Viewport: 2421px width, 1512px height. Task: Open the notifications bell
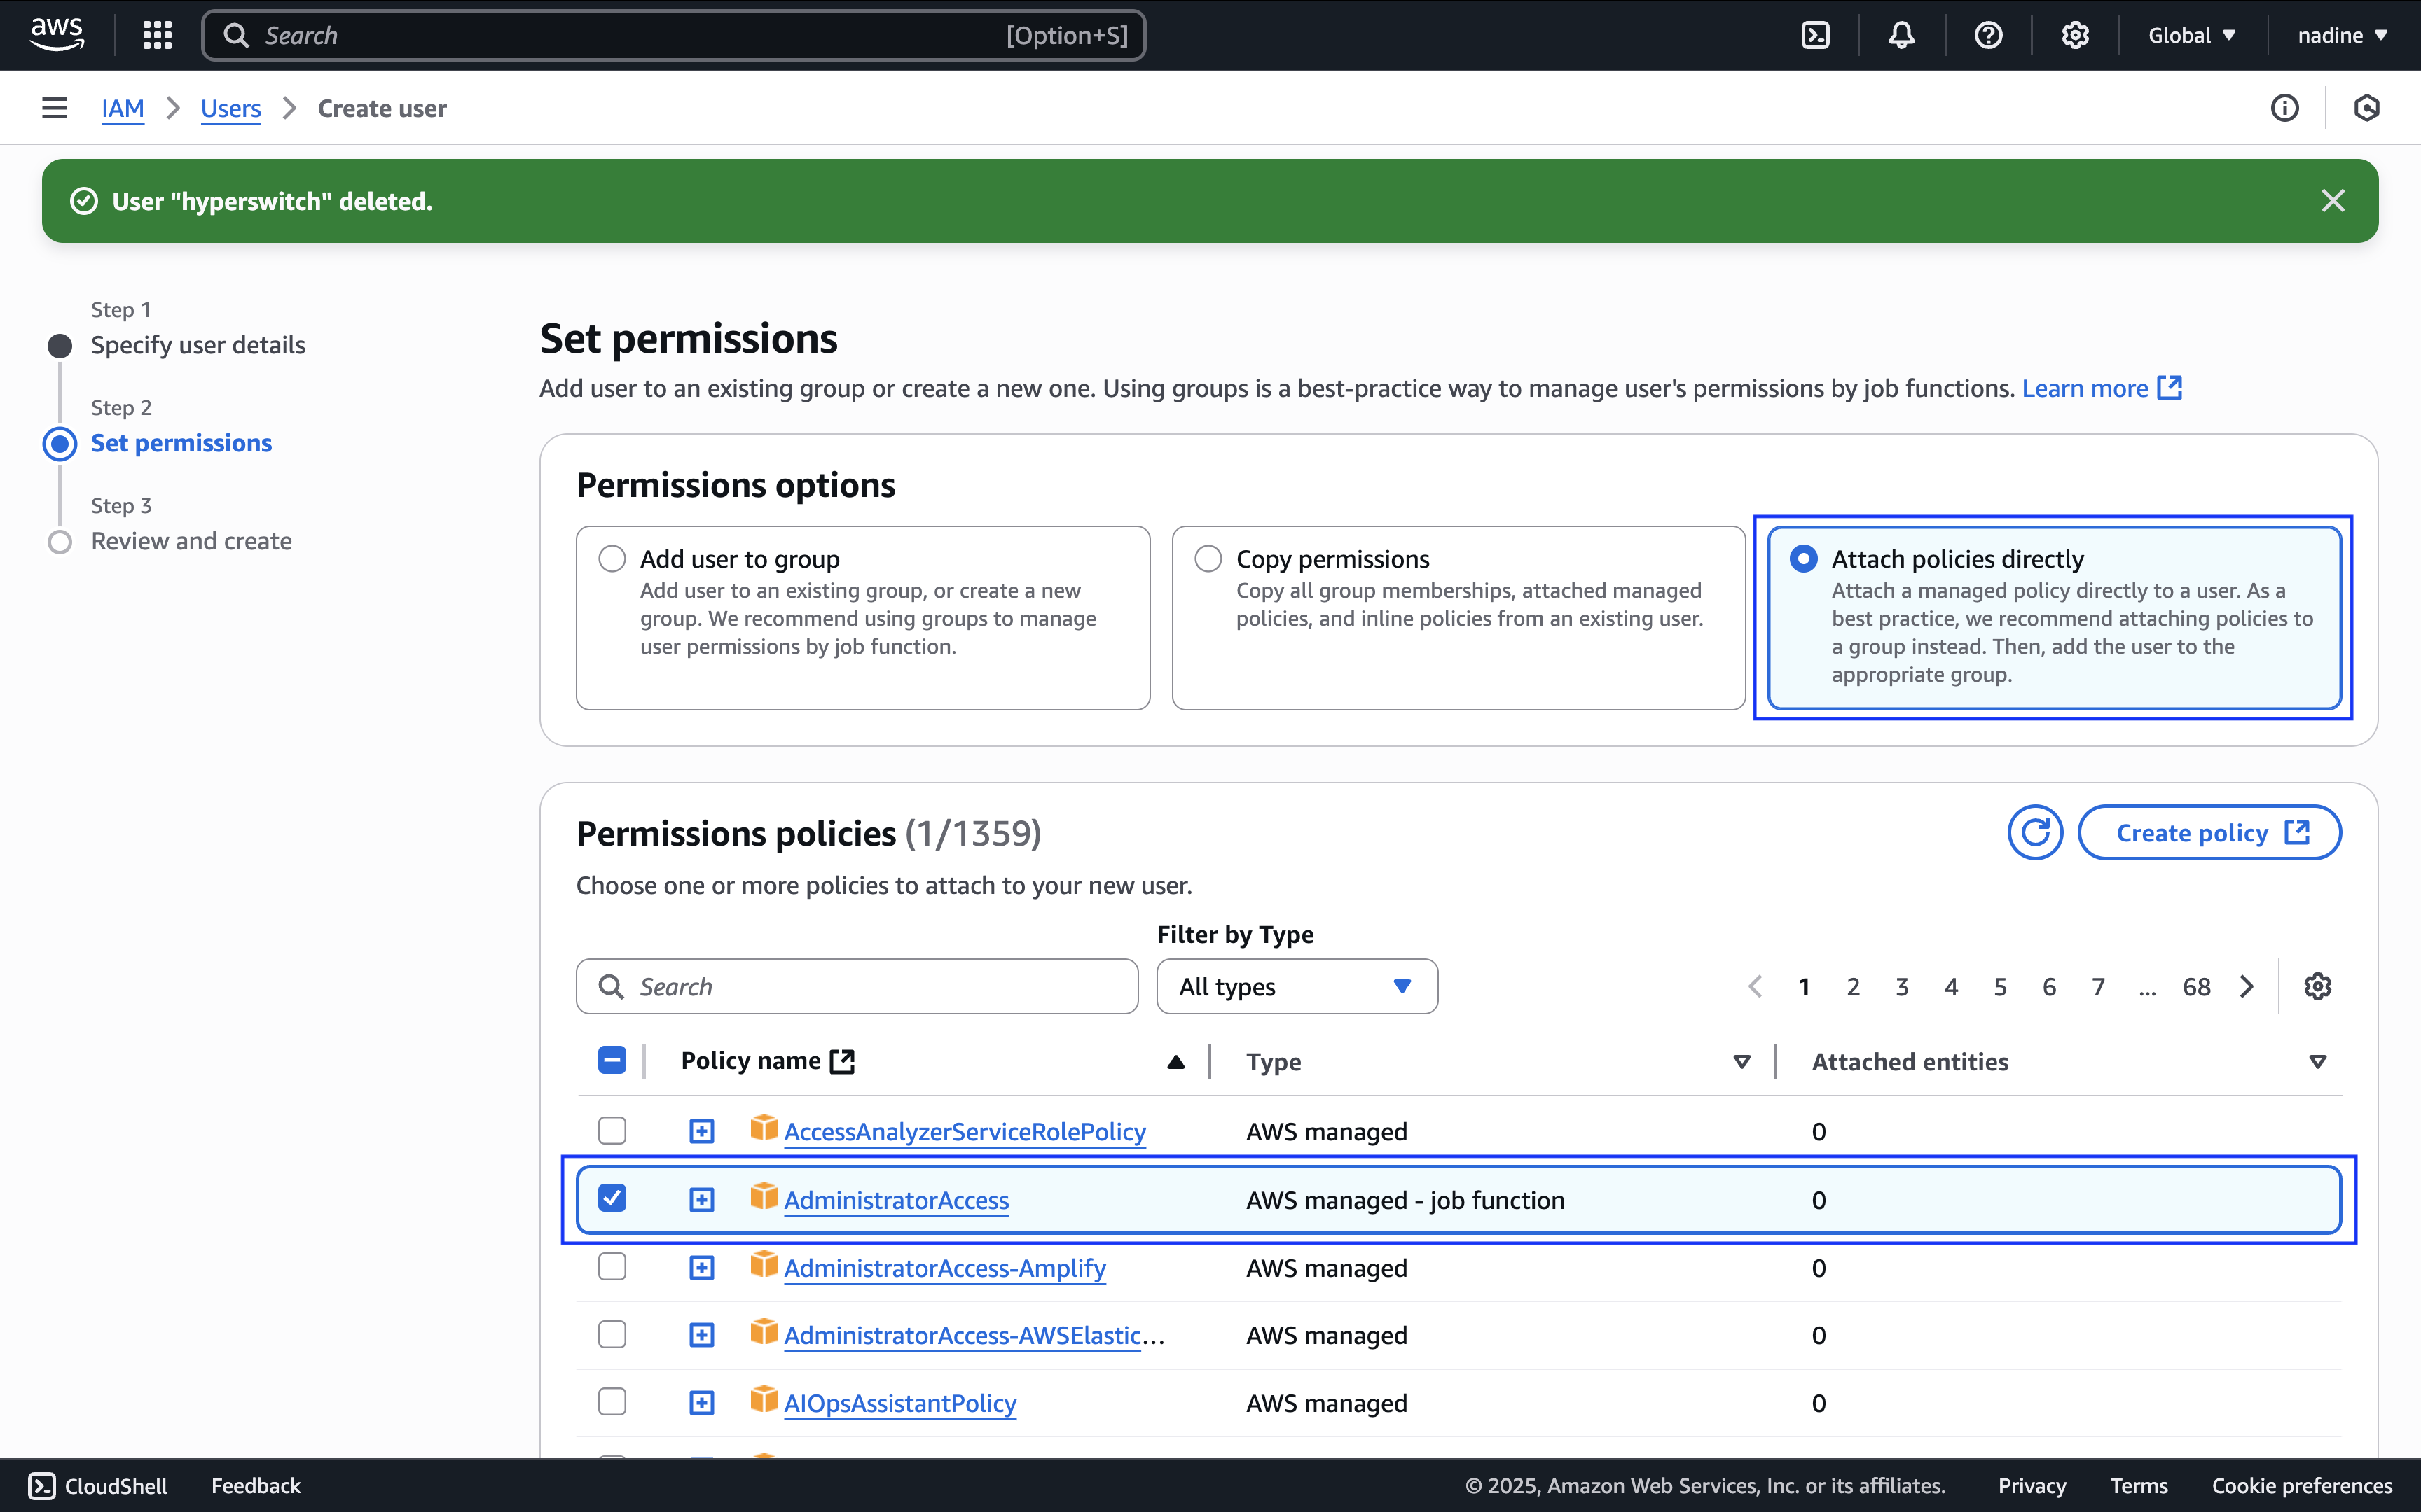tap(1901, 36)
